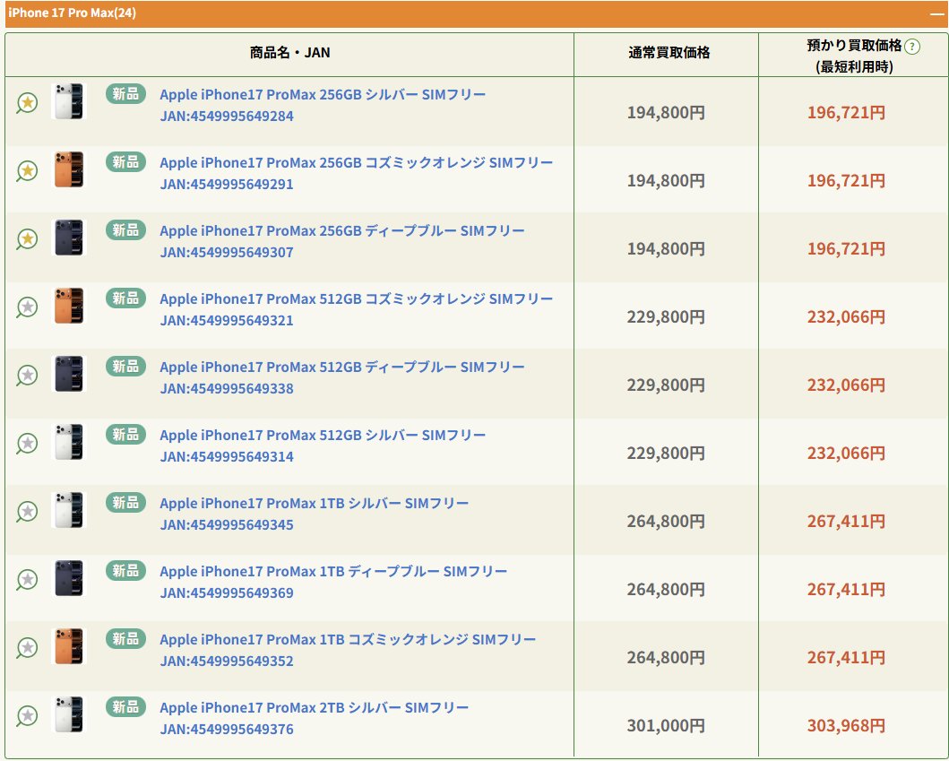Click help icon beside 預かり買取価格
949x761 pixels.
tap(911, 47)
